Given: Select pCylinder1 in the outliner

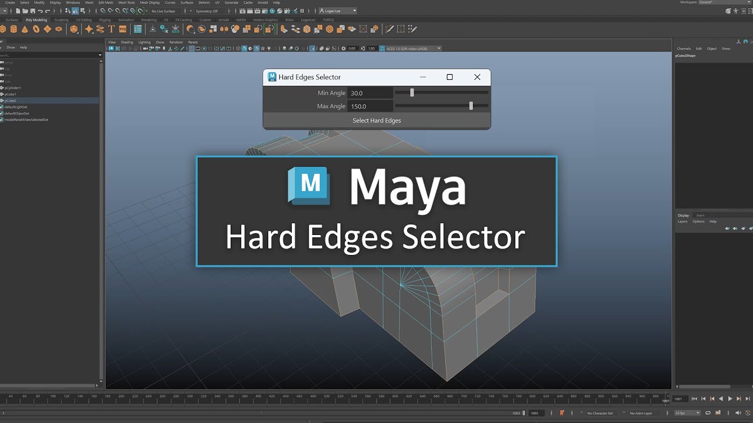Looking at the screenshot, I should pos(13,88).
